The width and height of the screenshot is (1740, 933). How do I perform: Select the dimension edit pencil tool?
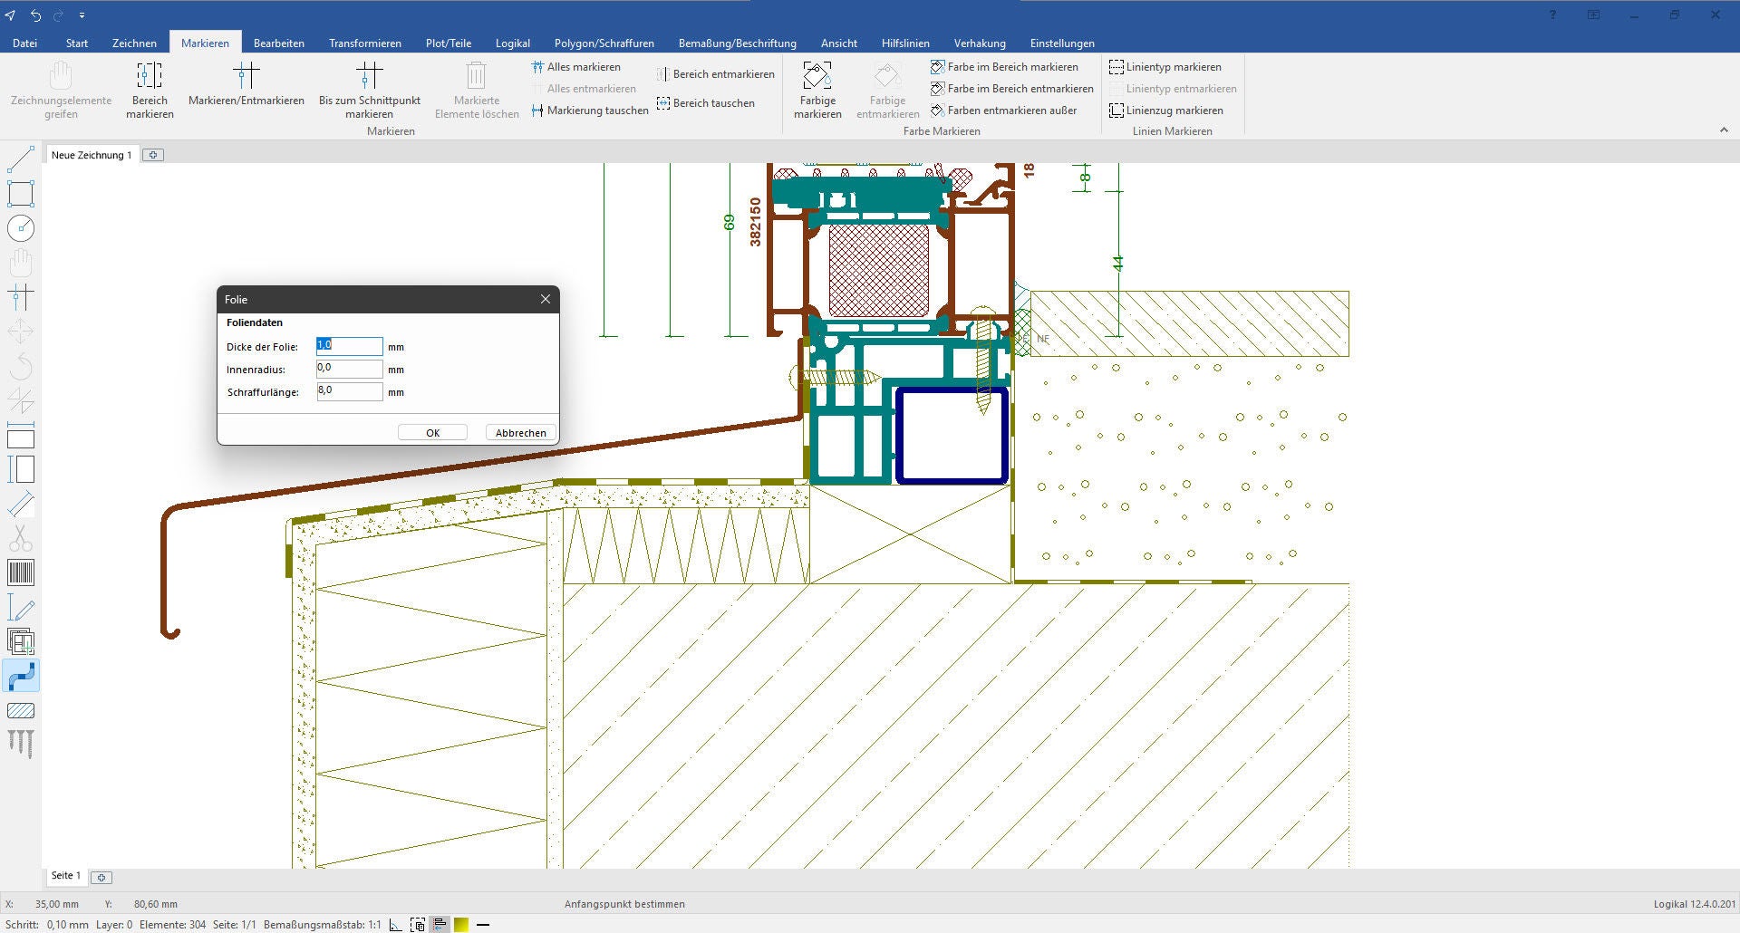click(x=21, y=607)
